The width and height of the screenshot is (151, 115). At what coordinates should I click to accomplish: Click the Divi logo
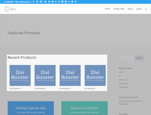click(x=10, y=9)
